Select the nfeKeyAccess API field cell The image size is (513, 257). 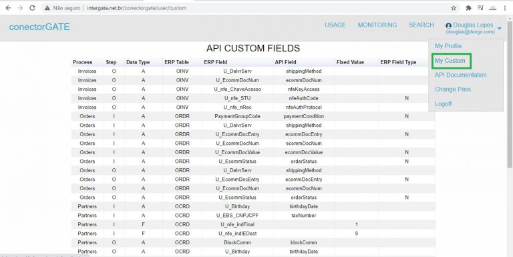pyautogui.click(x=304, y=89)
